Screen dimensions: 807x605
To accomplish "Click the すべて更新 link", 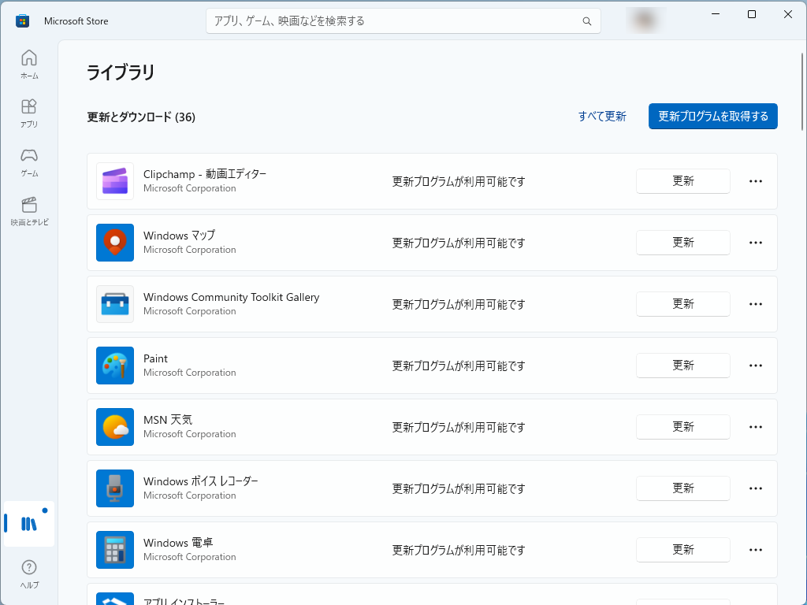I will click(601, 116).
